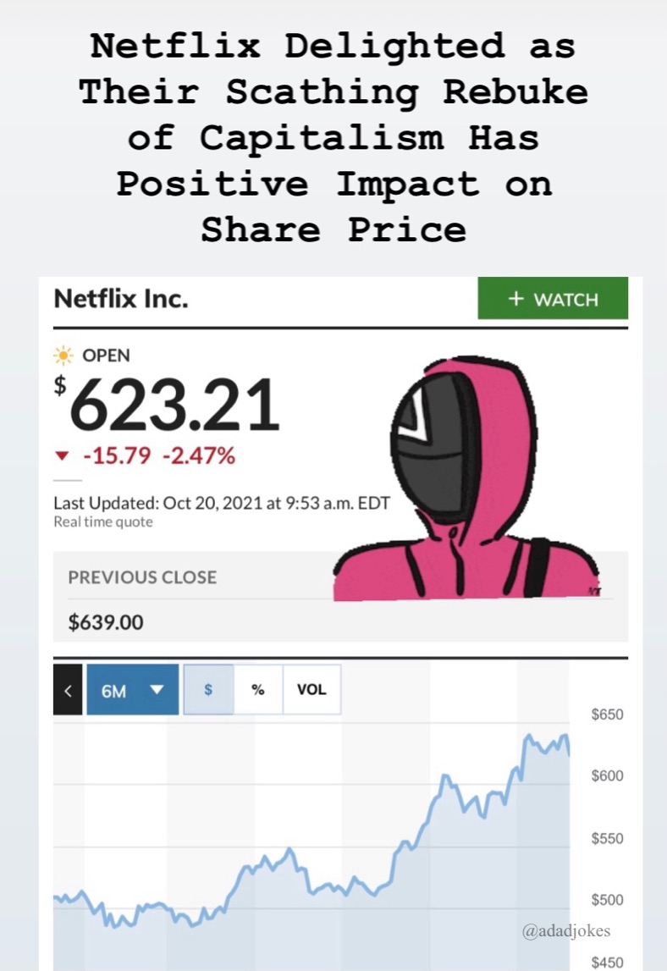Switch chart to percent view
The image size is (667, 971).
click(x=258, y=690)
